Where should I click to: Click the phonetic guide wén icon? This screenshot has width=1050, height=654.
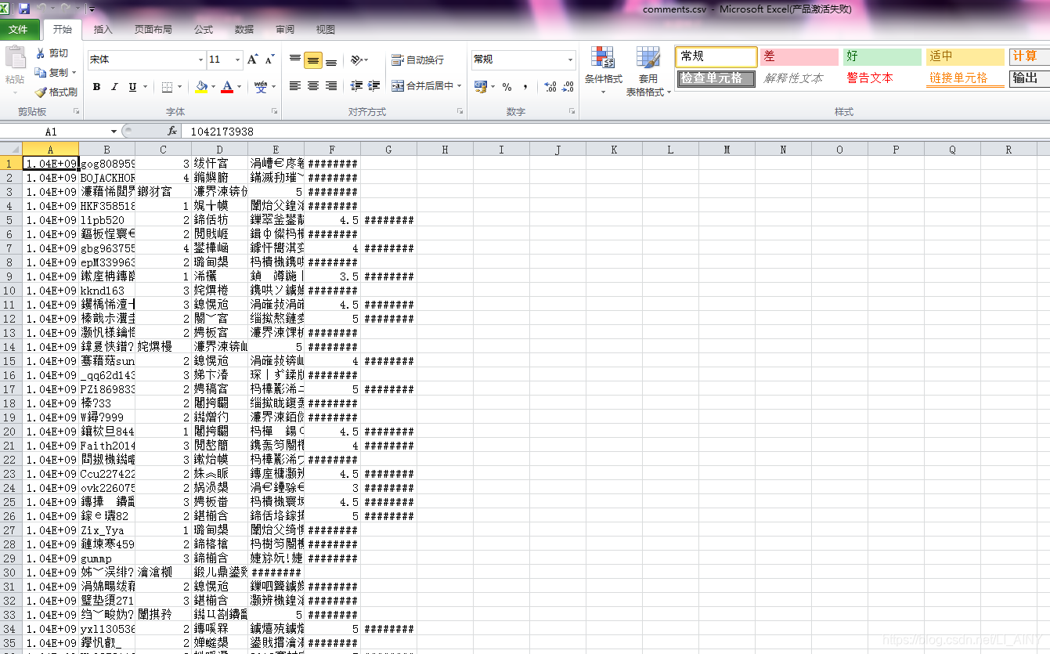click(x=261, y=87)
